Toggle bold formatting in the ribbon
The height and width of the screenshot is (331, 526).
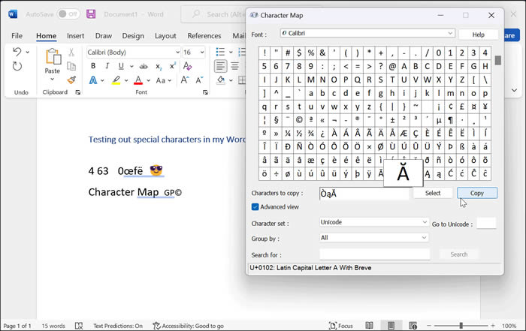coord(93,66)
